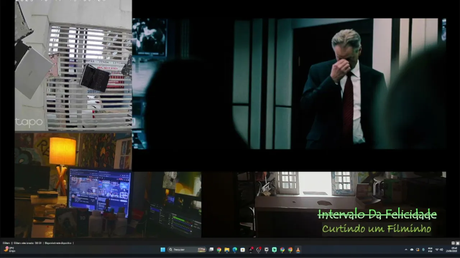Open the network tray icon
460x258 pixels.
coord(437,250)
